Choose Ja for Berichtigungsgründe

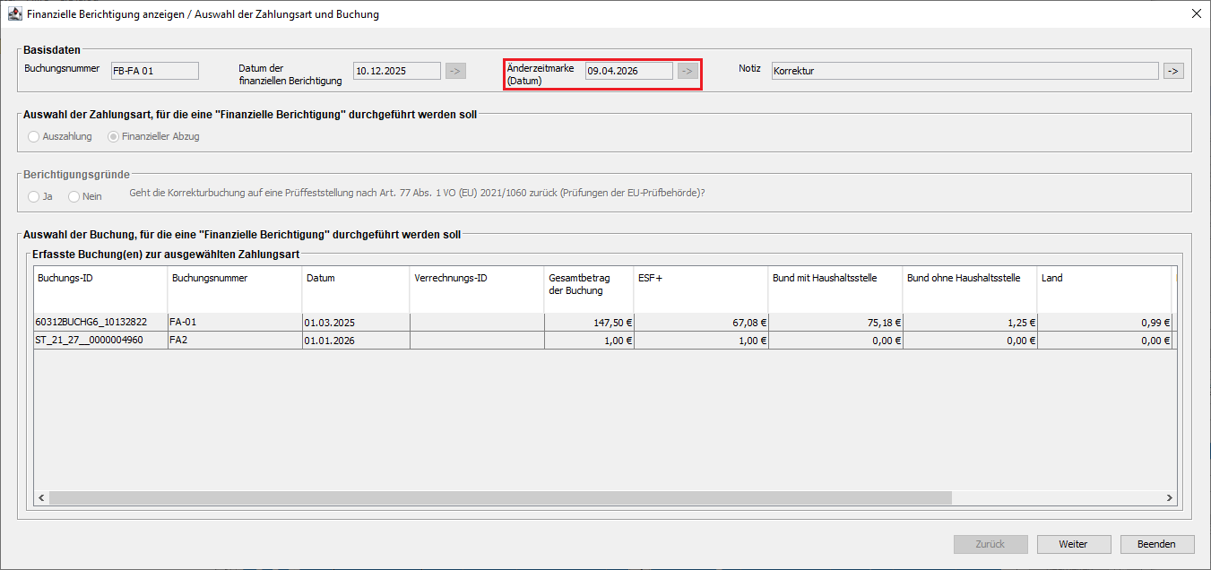coord(34,196)
